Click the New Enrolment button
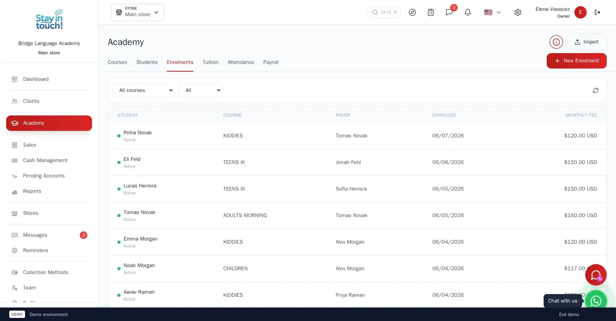The height and width of the screenshot is (321, 616). (x=577, y=61)
